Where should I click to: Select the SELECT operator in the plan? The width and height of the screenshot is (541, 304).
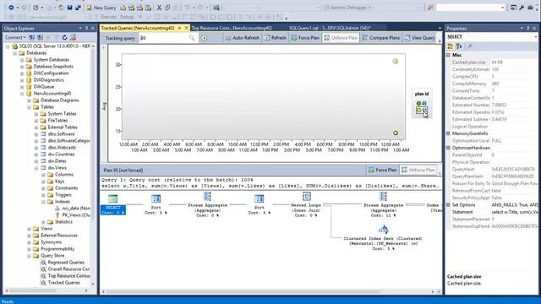coord(112,204)
